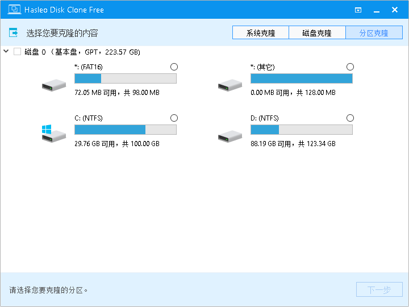409x307 pixels.
Task: Click the 0.00 MB 可用, 共 128.00 MB text
Action: pyautogui.click(x=293, y=93)
